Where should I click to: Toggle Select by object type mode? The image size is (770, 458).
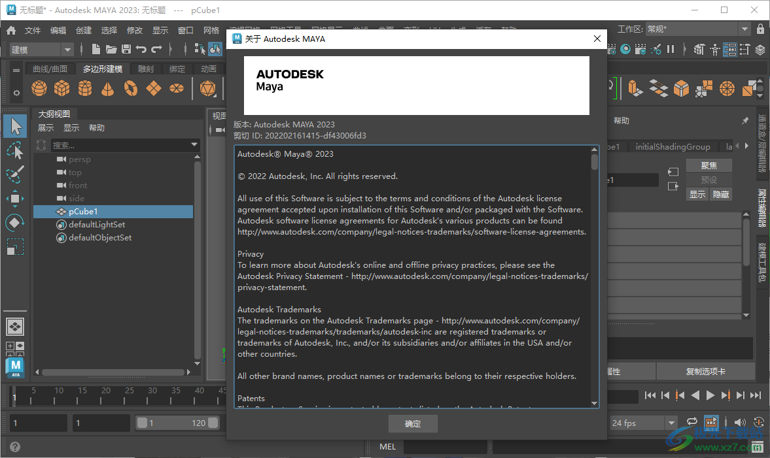pyautogui.click(x=215, y=49)
